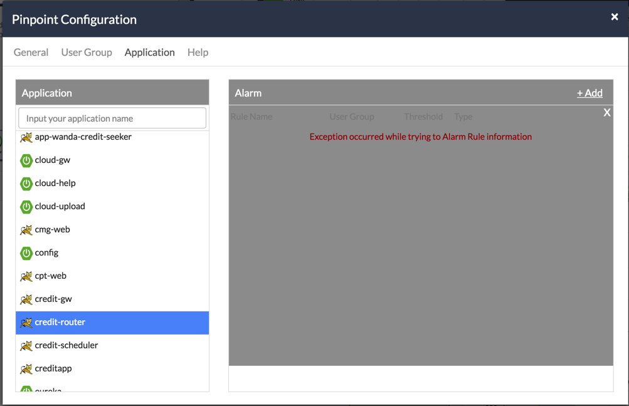Click the Tomcat icon beside credit-gw
Image resolution: width=629 pixels, height=406 pixels.
(x=26, y=299)
